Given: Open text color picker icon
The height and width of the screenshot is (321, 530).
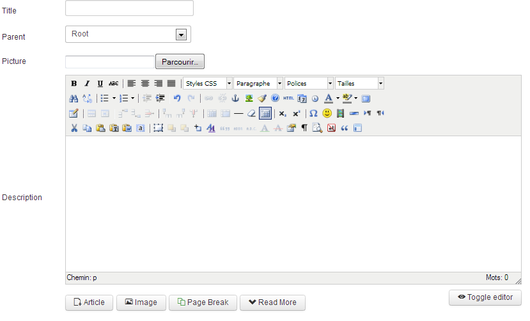Looking at the screenshot, I should [328, 98].
